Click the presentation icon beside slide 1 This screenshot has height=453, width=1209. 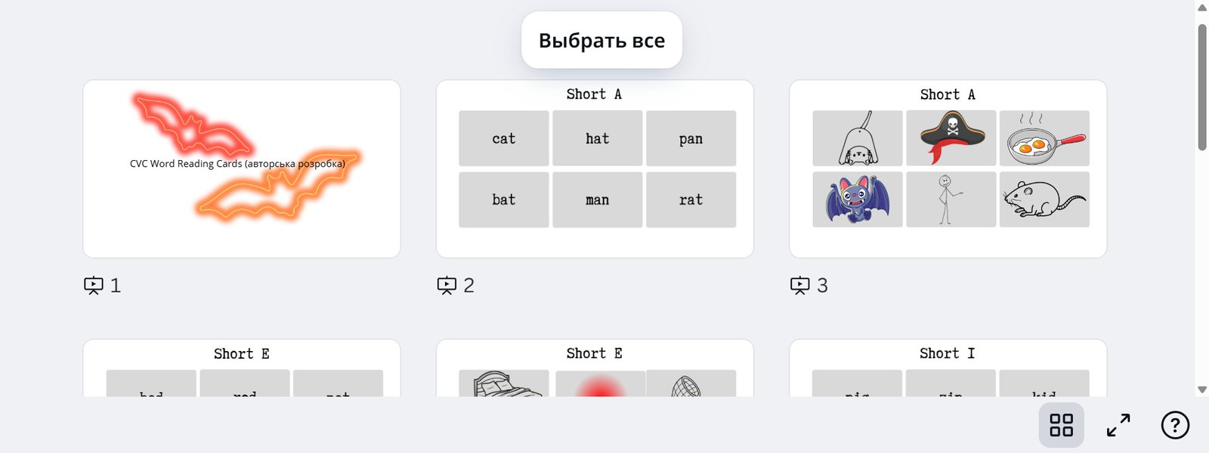94,285
